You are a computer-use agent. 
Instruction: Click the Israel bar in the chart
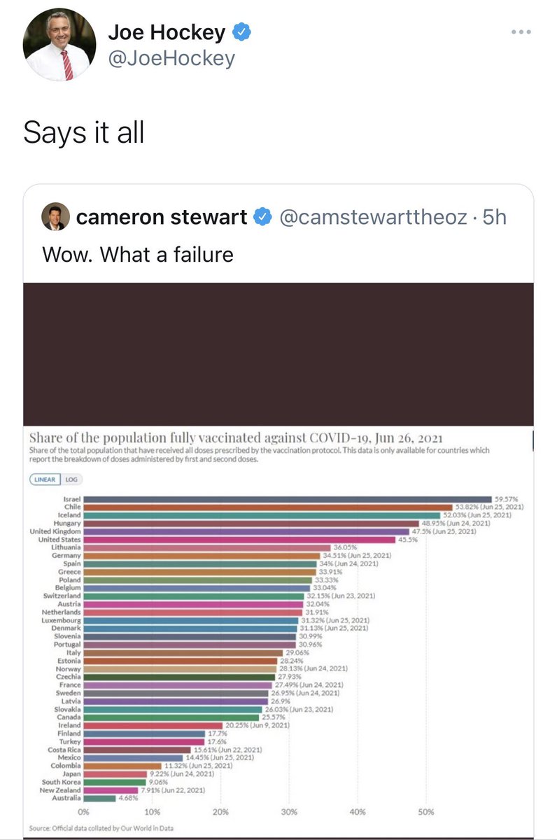[287, 499]
